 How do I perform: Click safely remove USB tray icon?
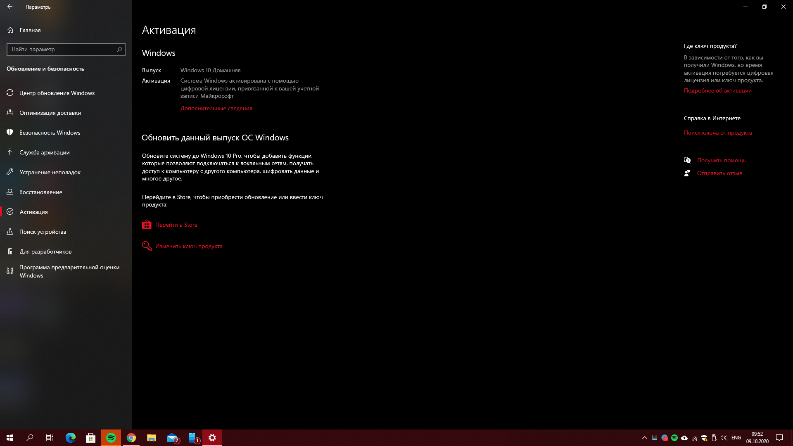pos(714,438)
